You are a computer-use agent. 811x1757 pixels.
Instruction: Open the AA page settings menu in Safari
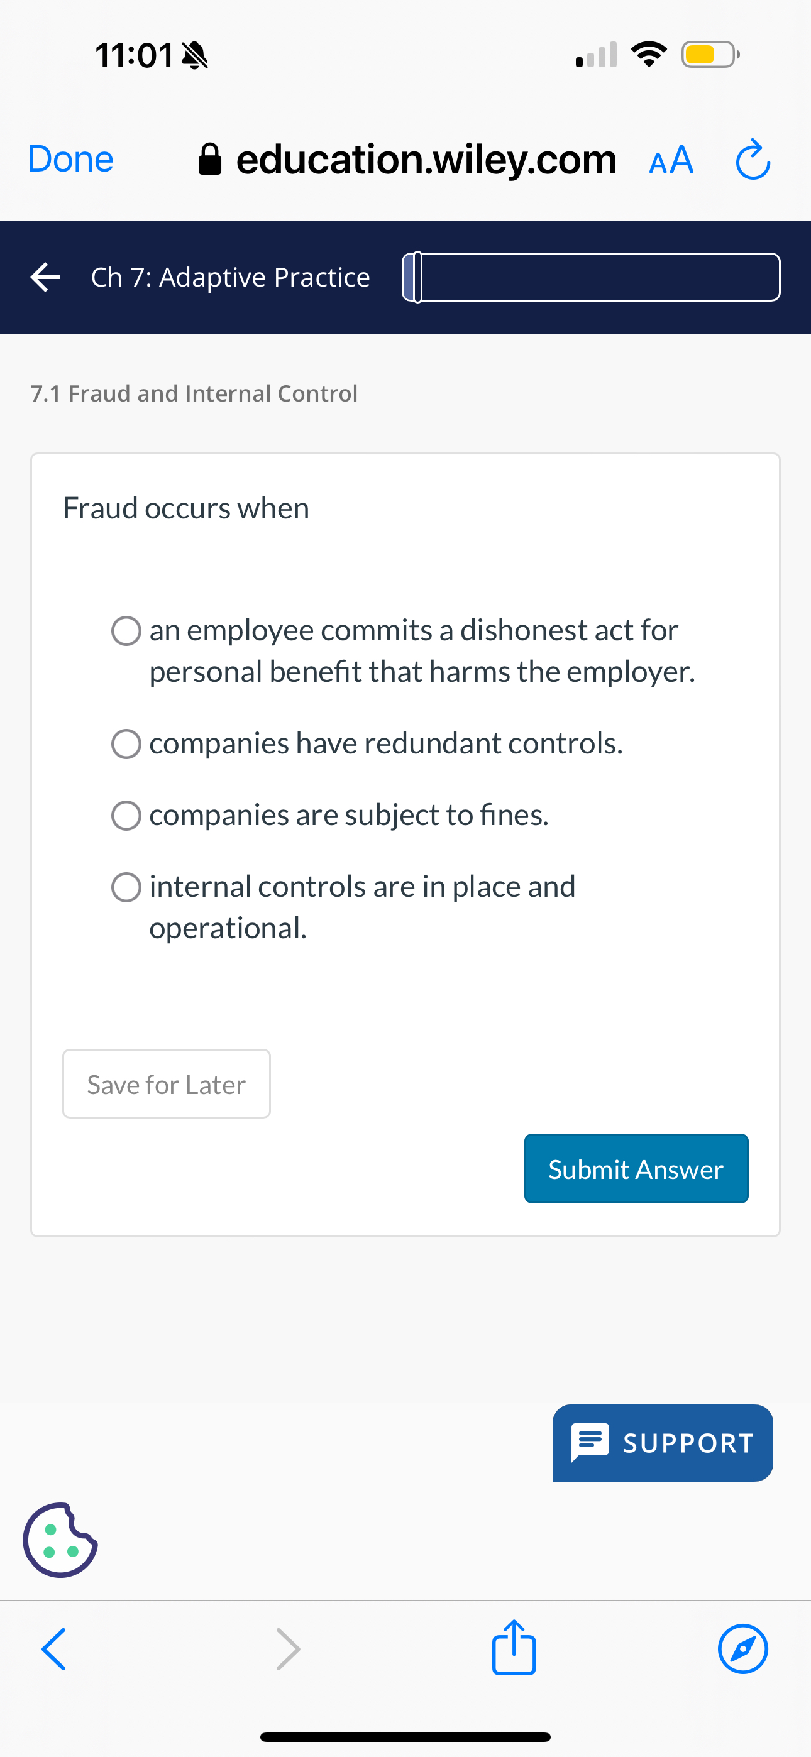click(x=670, y=160)
